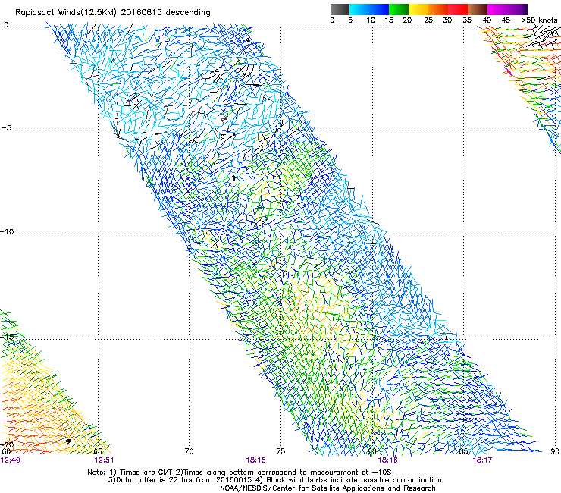Image resolution: width=561 pixels, height=493 pixels.
Task: Click the "80" longitude axis label
Action: coord(371,451)
